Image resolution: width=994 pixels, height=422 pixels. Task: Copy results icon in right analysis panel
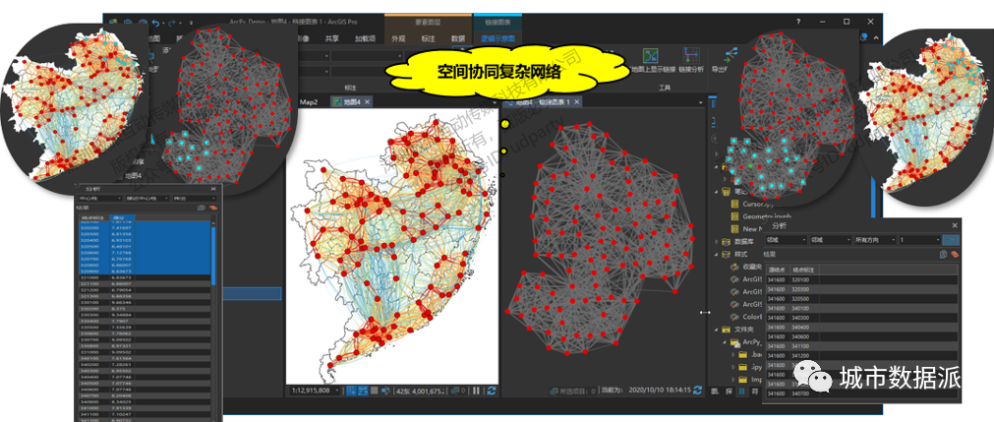coord(945,254)
